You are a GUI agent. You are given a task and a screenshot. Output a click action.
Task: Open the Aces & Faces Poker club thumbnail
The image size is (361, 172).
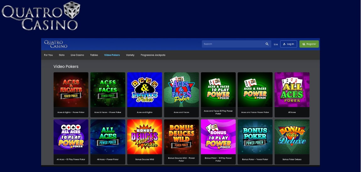181,90
